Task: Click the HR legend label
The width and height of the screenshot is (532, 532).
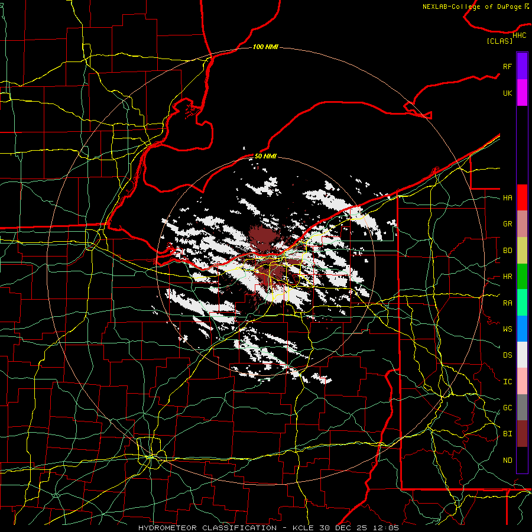Action: coord(507,277)
